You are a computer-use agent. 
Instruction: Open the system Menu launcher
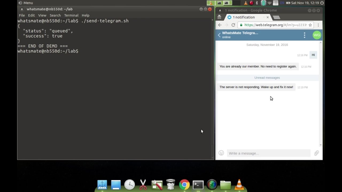point(26,3)
